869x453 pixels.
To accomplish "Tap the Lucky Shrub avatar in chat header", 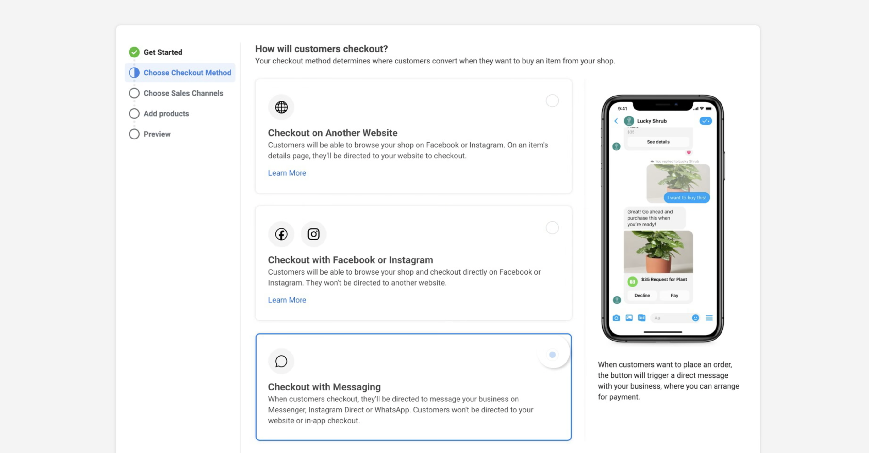I will (629, 121).
